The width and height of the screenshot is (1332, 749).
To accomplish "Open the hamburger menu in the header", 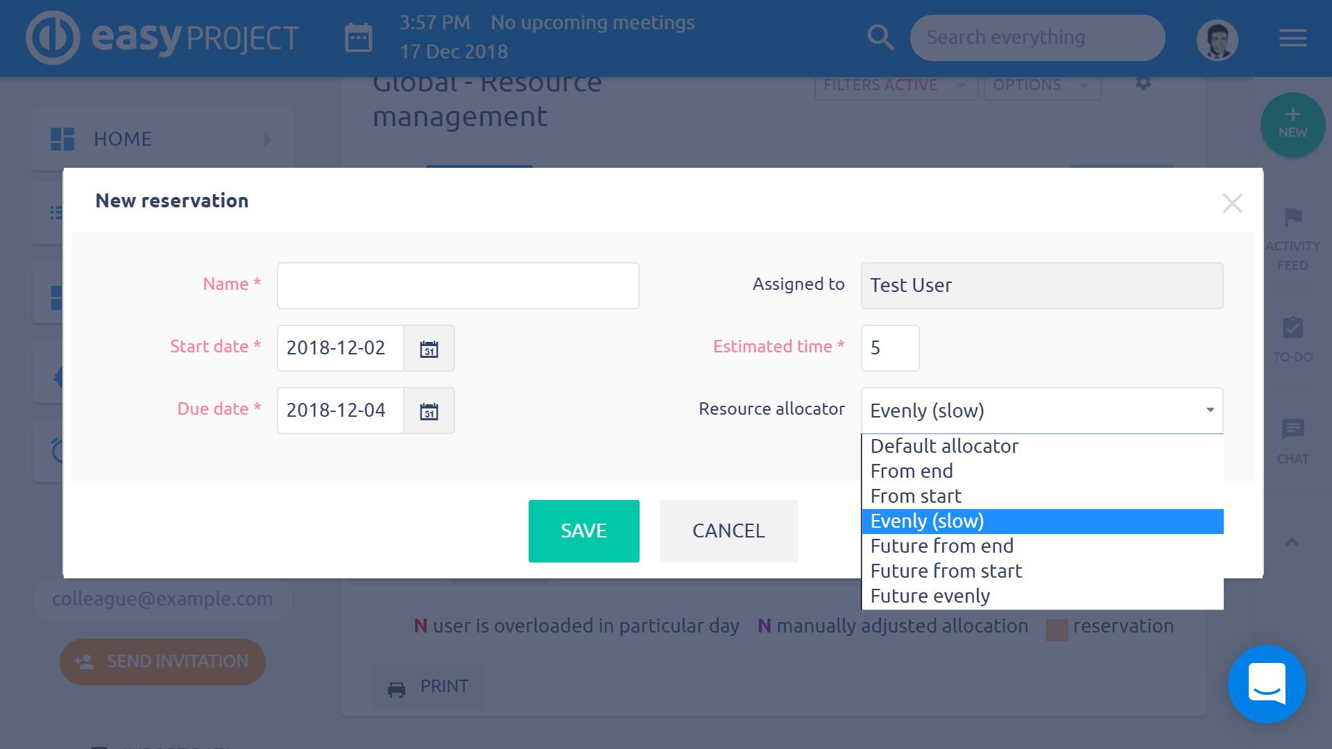I will pos(1292,38).
